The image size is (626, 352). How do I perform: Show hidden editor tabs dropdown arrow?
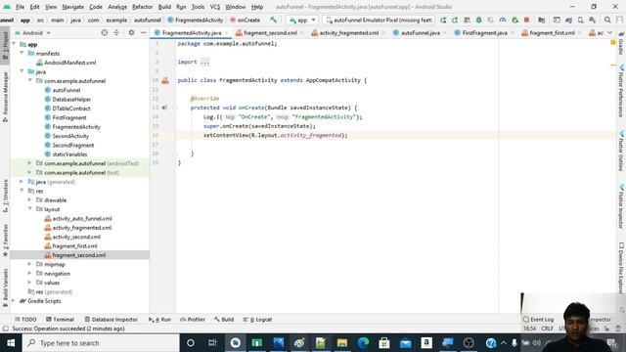pos(609,32)
